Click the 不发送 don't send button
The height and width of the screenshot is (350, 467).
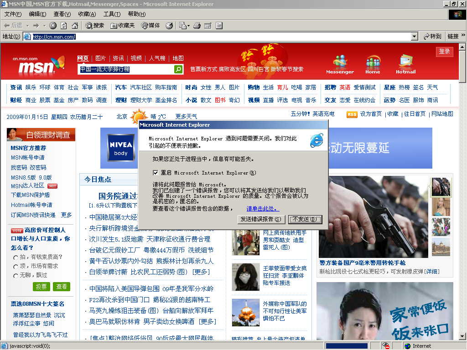305,219
